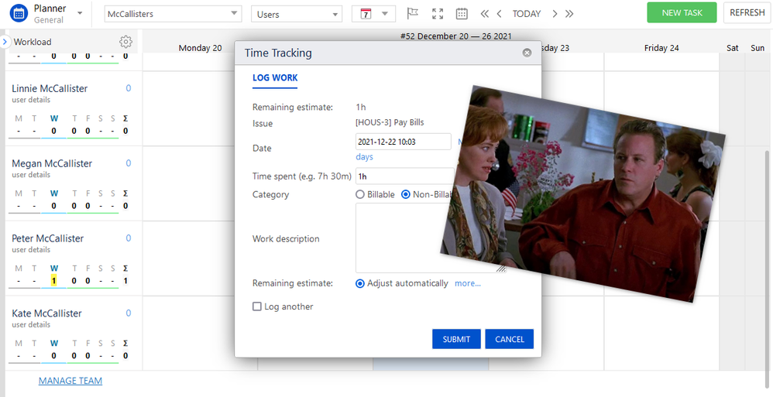Open Kate McCallister user name
This screenshot has height=397, width=773.
click(x=46, y=313)
